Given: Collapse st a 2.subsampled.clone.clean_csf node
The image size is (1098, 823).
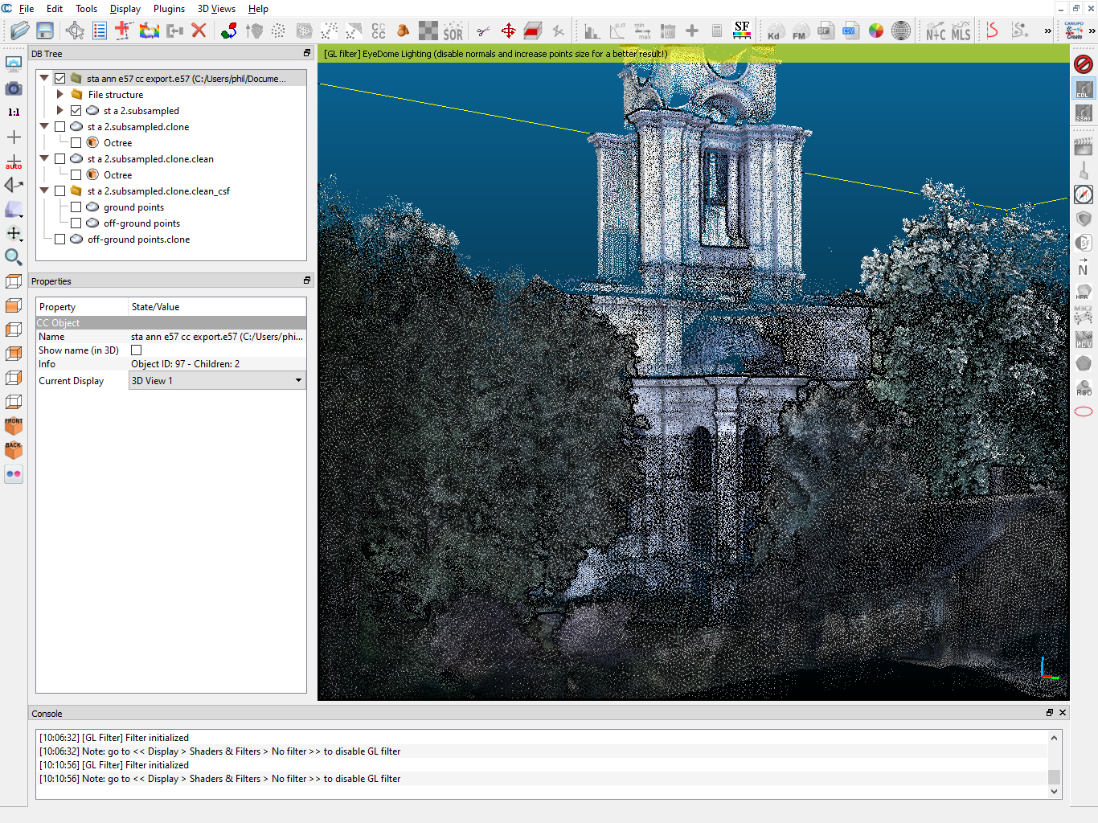Looking at the screenshot, I should point(44,191).
